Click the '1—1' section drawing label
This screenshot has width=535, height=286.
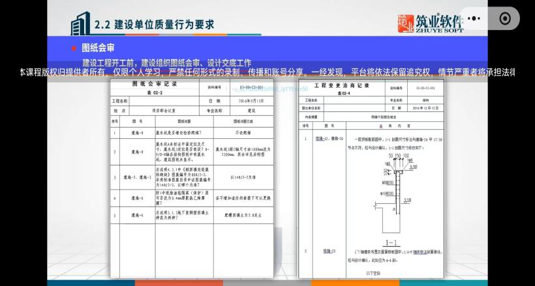[x=391, y=243]
